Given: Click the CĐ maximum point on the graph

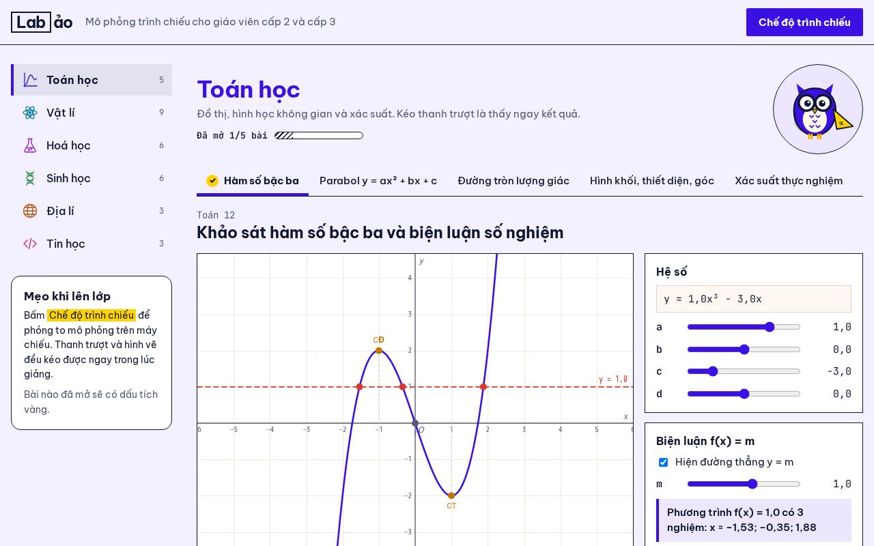Looking at the screenshot, I should (379, 351).
